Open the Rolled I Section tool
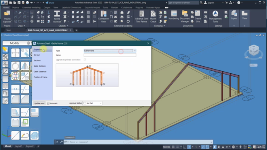267x150 pixels. point(57,17)
